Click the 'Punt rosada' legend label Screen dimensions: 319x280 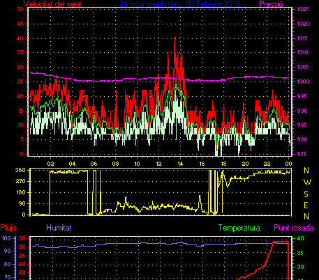[294, 228]
